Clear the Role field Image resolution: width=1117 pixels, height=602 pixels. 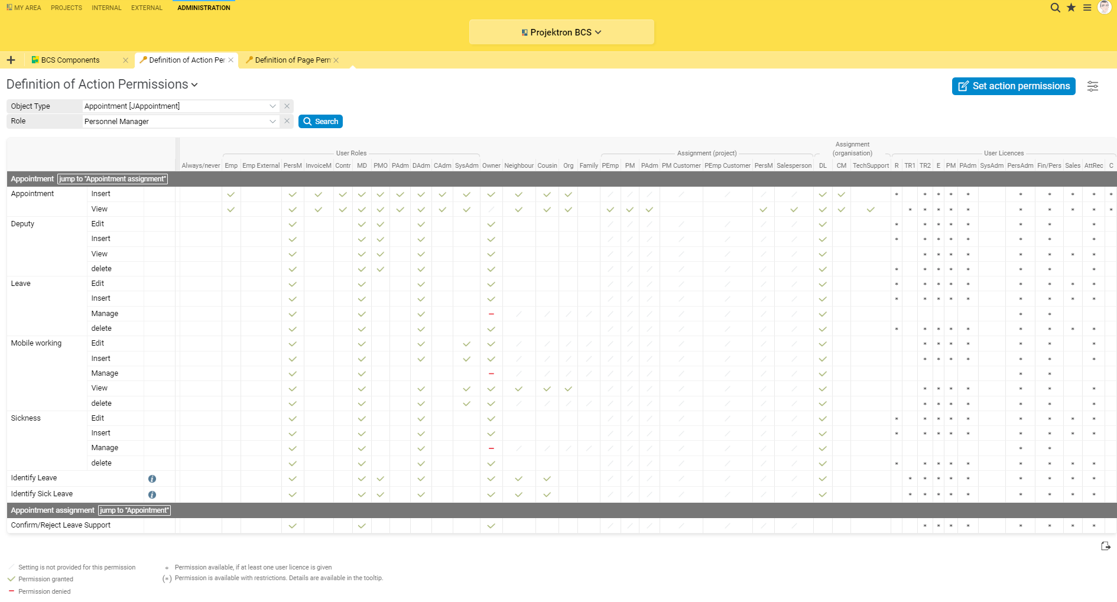pos(287,121)
